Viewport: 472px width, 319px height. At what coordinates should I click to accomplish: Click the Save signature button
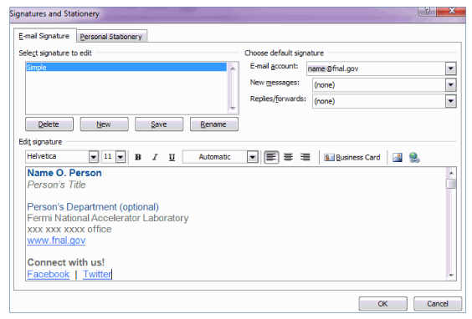(x=159, y=124)
